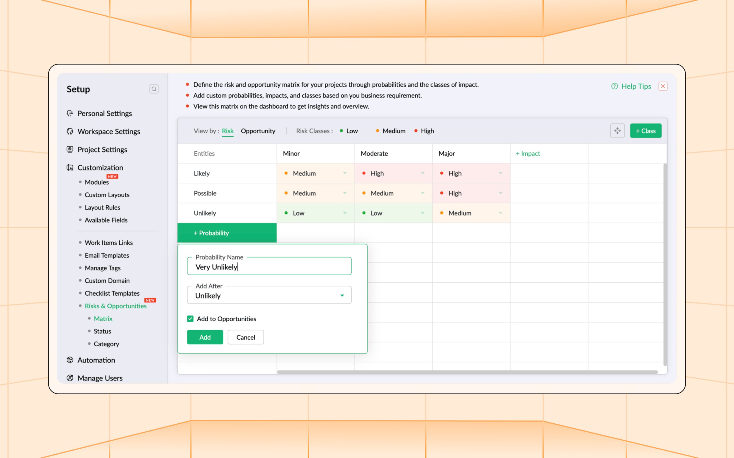Uncheck Add to Opportunities
The height and width of the screenshot is (458, 734).
click(x=190, y=319)
